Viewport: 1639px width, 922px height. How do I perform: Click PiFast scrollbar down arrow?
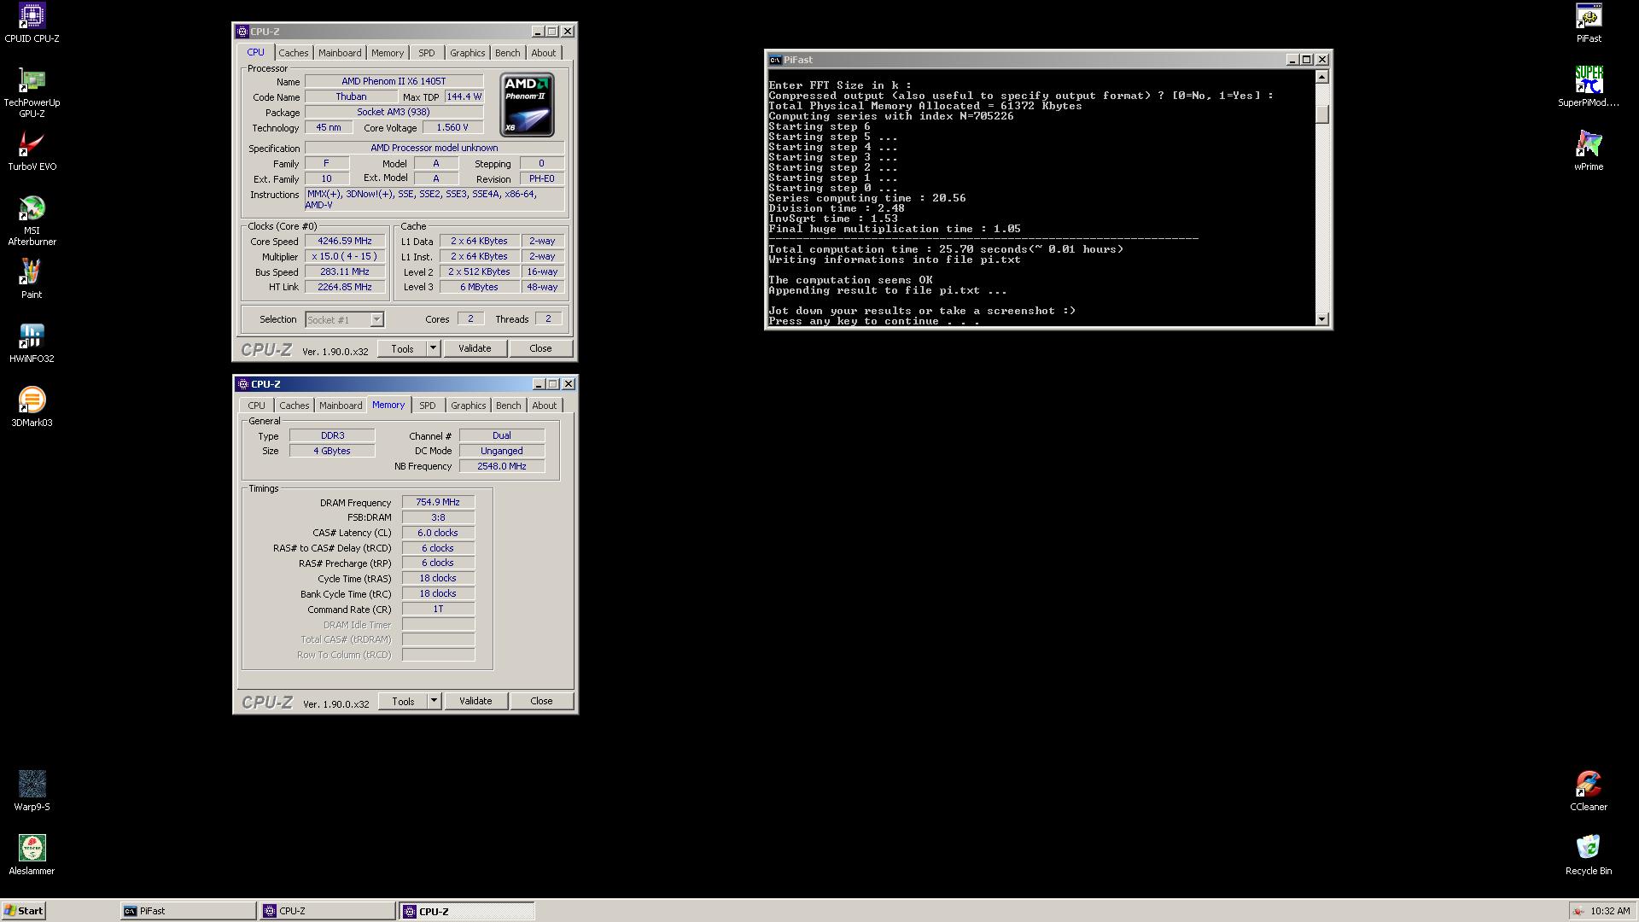[x=1322, y=319]
